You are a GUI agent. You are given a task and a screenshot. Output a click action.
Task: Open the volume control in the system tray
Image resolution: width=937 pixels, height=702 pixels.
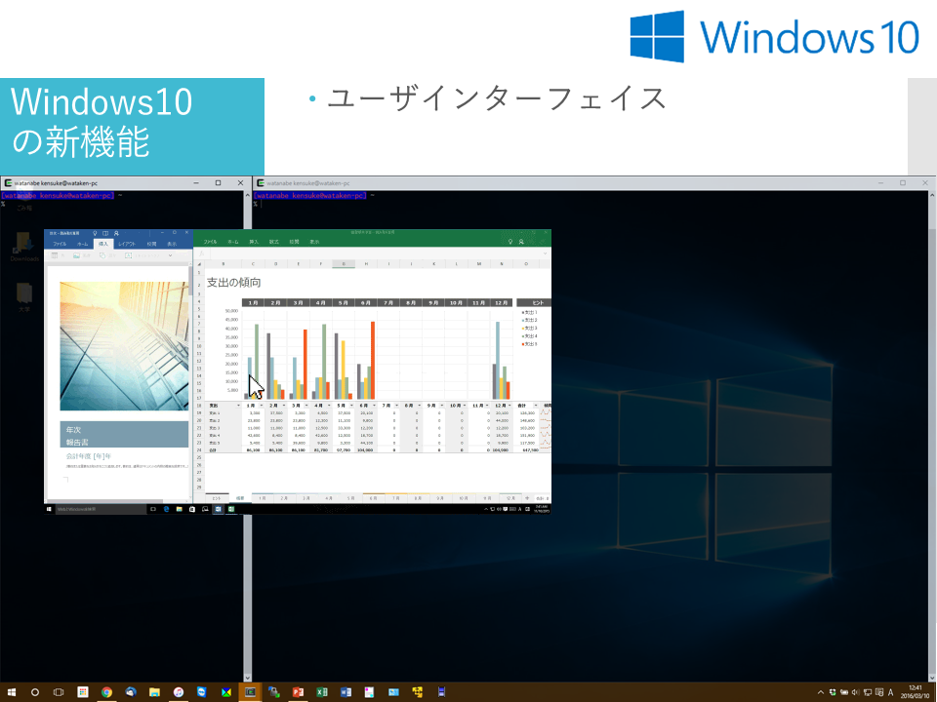click(x=855, y=693)
